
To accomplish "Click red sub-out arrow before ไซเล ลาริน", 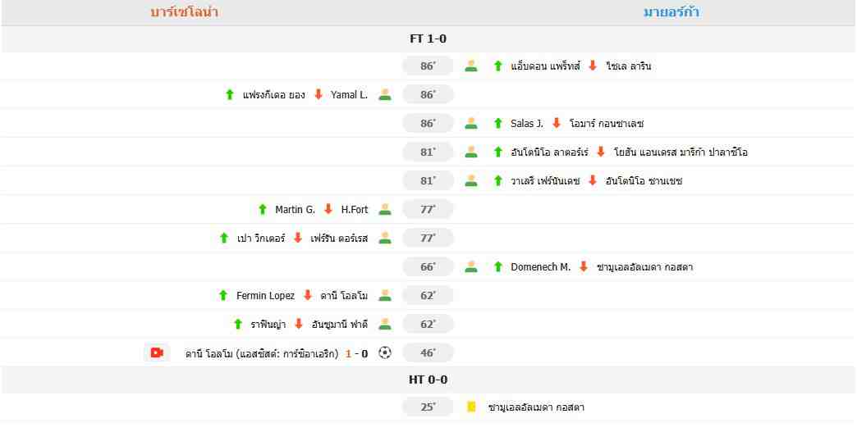I will click(593, 66).
